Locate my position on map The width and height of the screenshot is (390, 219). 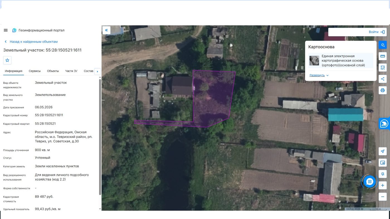(383, 151)
